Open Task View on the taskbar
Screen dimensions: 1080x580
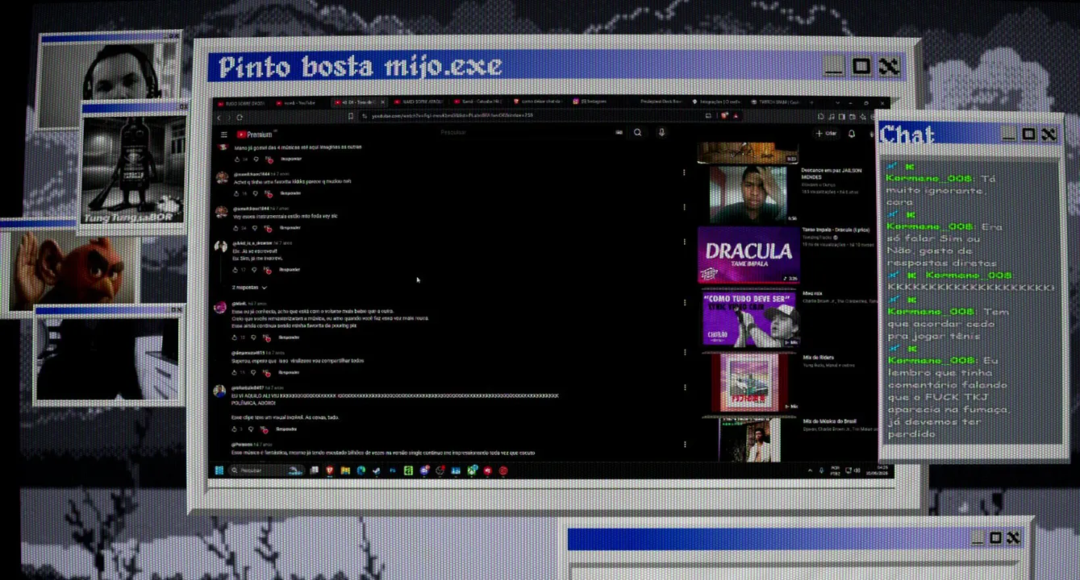(x=314, y=470)
